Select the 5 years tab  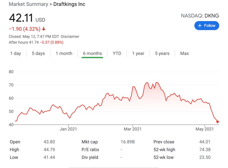click(x=162, y=53)
